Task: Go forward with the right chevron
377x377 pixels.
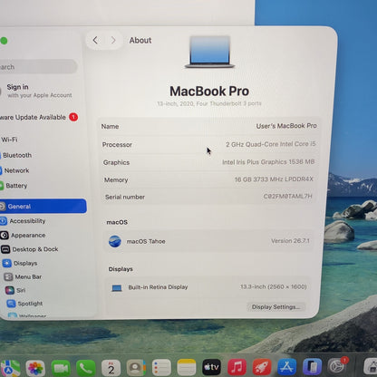Action: pos(113,40)
